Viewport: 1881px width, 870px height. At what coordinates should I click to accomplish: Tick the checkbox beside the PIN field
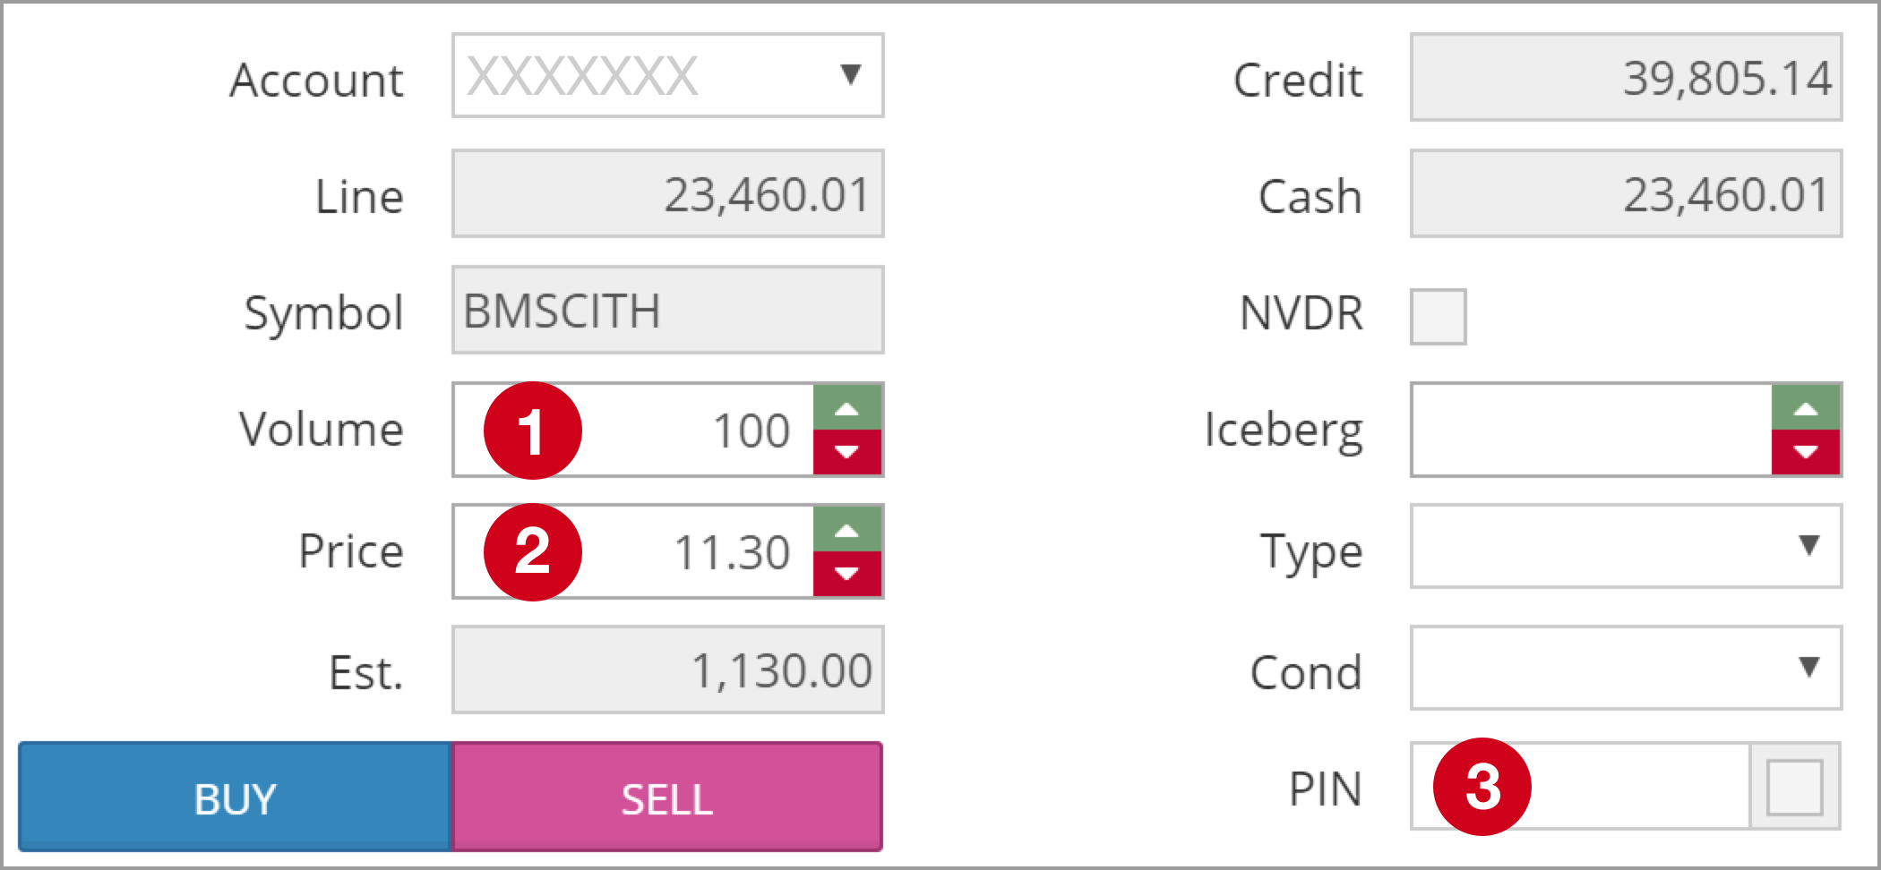[x=1794, y=788]
